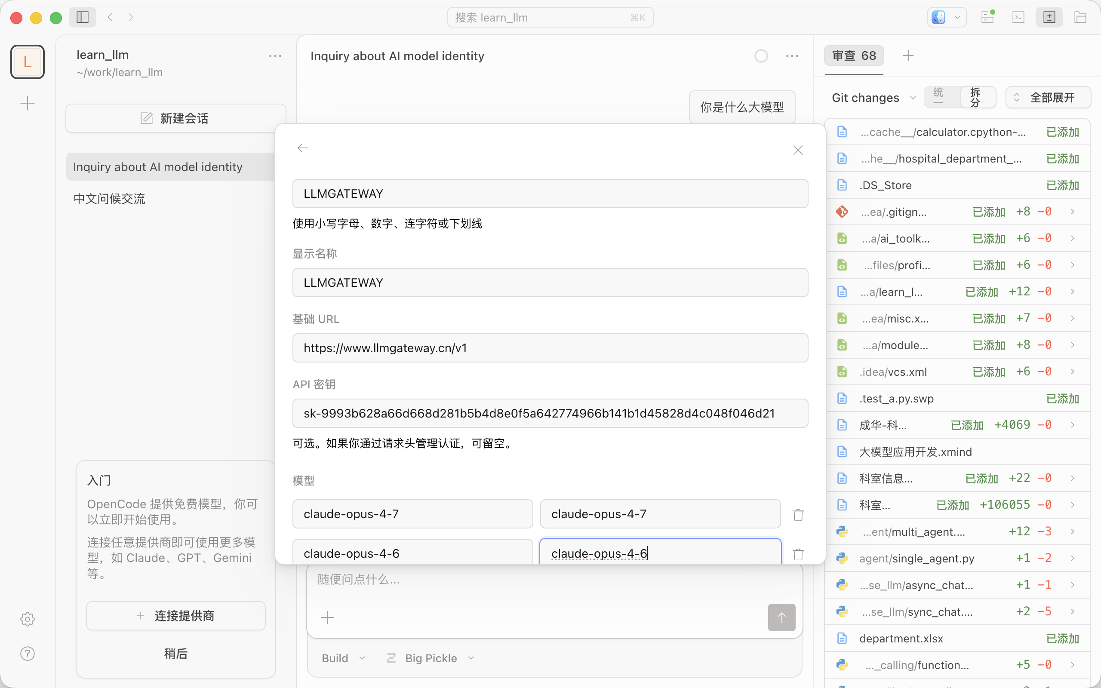Screen dimensions: 1101x688
Task: Add a new project with the sidebar plus
Action: pyautogui.click(x=27, y=103)
